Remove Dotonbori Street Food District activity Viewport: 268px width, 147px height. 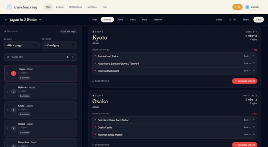pos(254,119)
